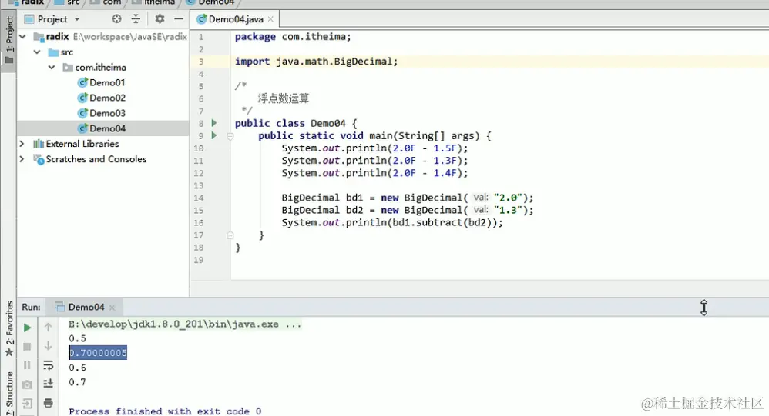Expand Scratches and Consoles node
This screenshot has height=416, width=769.
point(22,159)
